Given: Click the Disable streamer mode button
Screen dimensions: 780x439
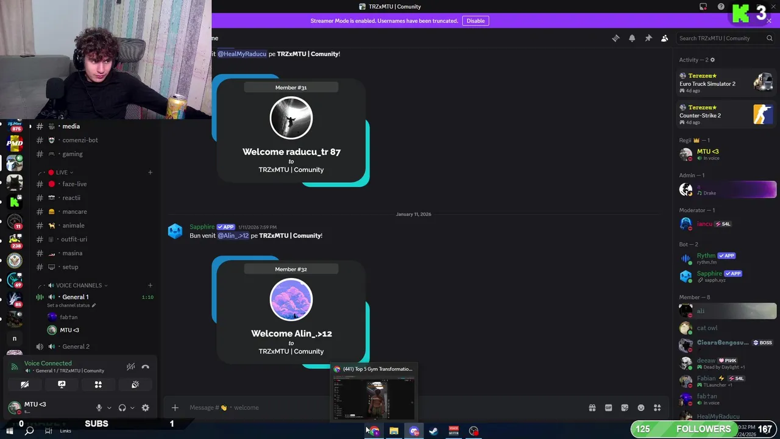Looking at the screenshot, I should [x=475, y=21].
